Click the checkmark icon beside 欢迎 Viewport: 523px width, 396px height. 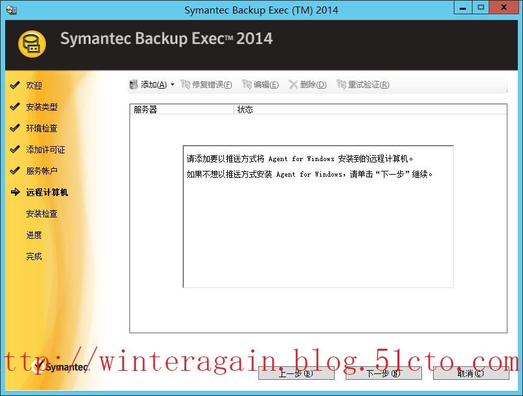[15, 85]
